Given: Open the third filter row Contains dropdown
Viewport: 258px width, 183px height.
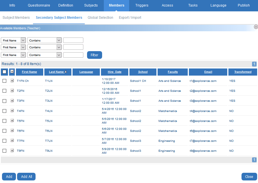Looking at the screenshot, I should (44, 55).
